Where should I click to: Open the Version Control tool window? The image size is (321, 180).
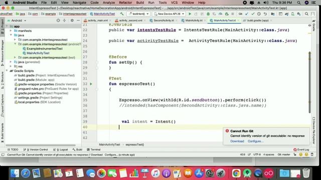(x=36, y=149)
